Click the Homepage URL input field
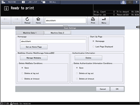This screenshot has width=140, height=105. [53, 41]
